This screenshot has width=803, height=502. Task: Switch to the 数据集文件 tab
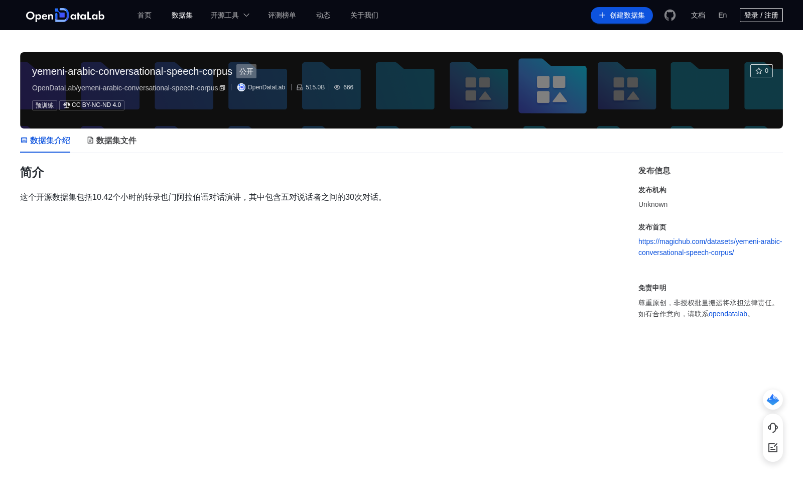pos(111,141)
